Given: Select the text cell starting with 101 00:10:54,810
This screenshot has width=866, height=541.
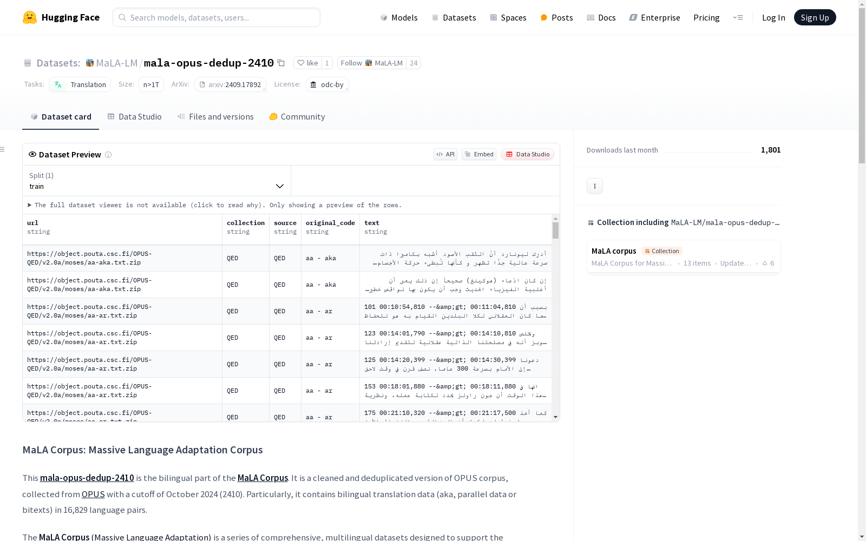Looking at the screenshot, I should pyautogui.click(x=456, y=311).
